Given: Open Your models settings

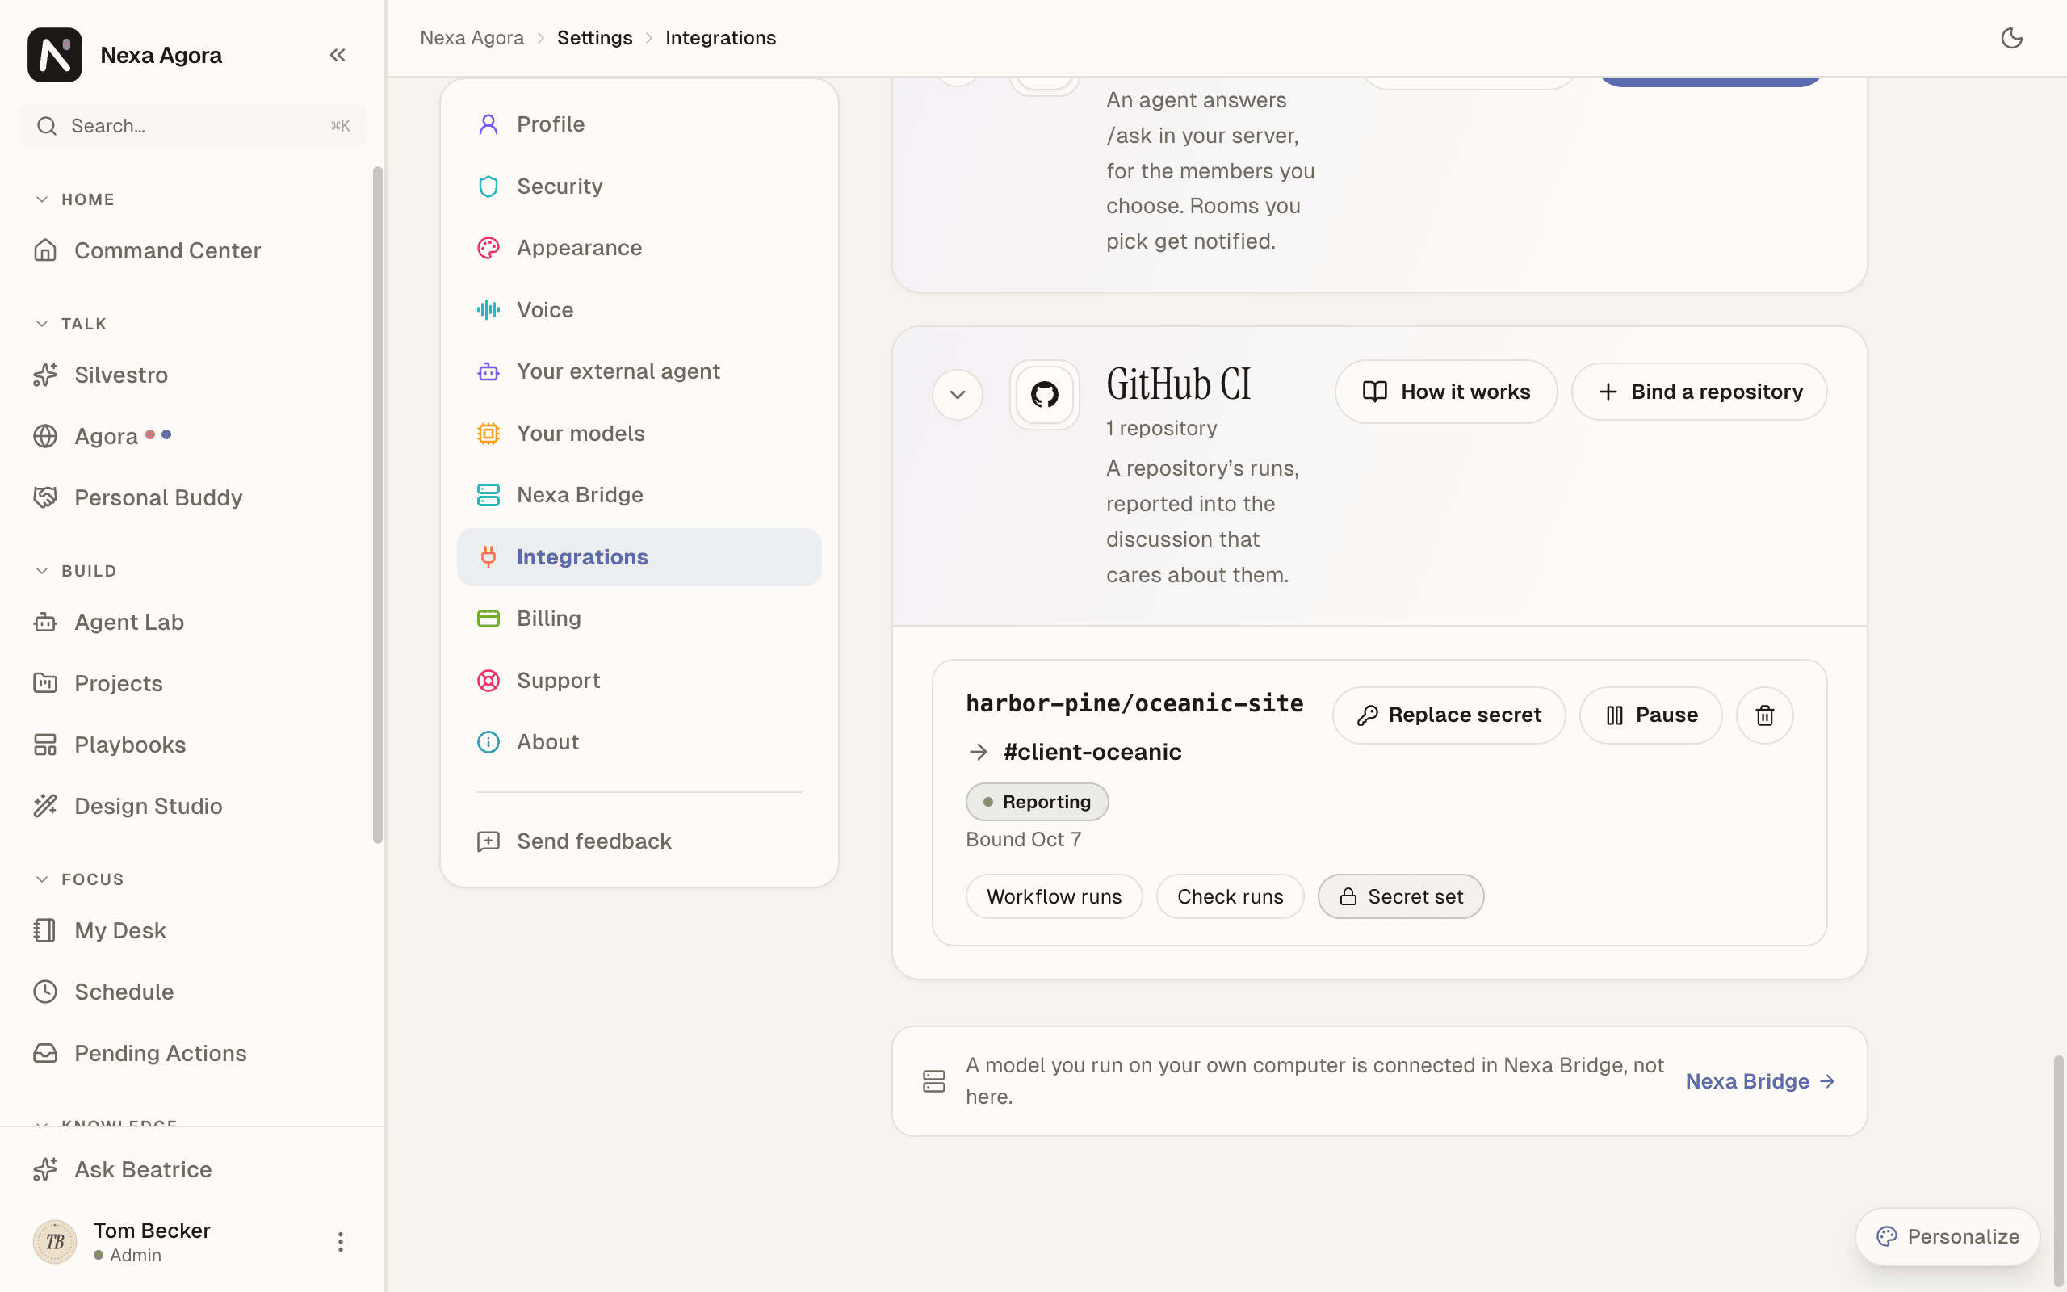Looking at the screenshot, I should pos(639,434).
